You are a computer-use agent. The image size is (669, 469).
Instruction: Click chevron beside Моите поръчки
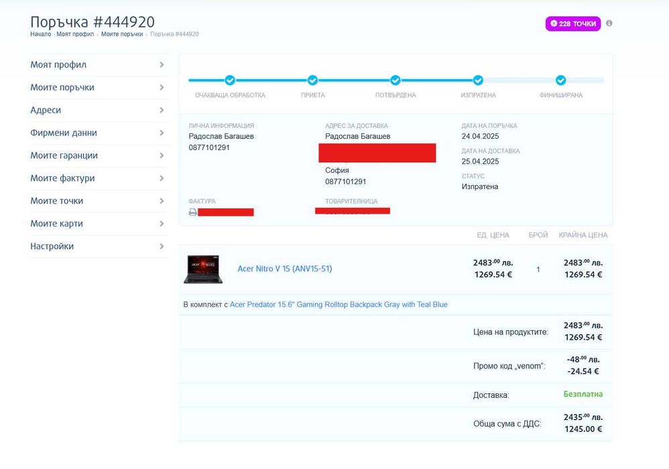[162, 87]
